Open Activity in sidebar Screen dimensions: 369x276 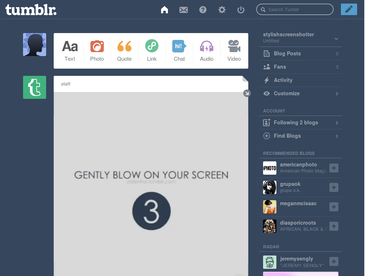[301, 80]
